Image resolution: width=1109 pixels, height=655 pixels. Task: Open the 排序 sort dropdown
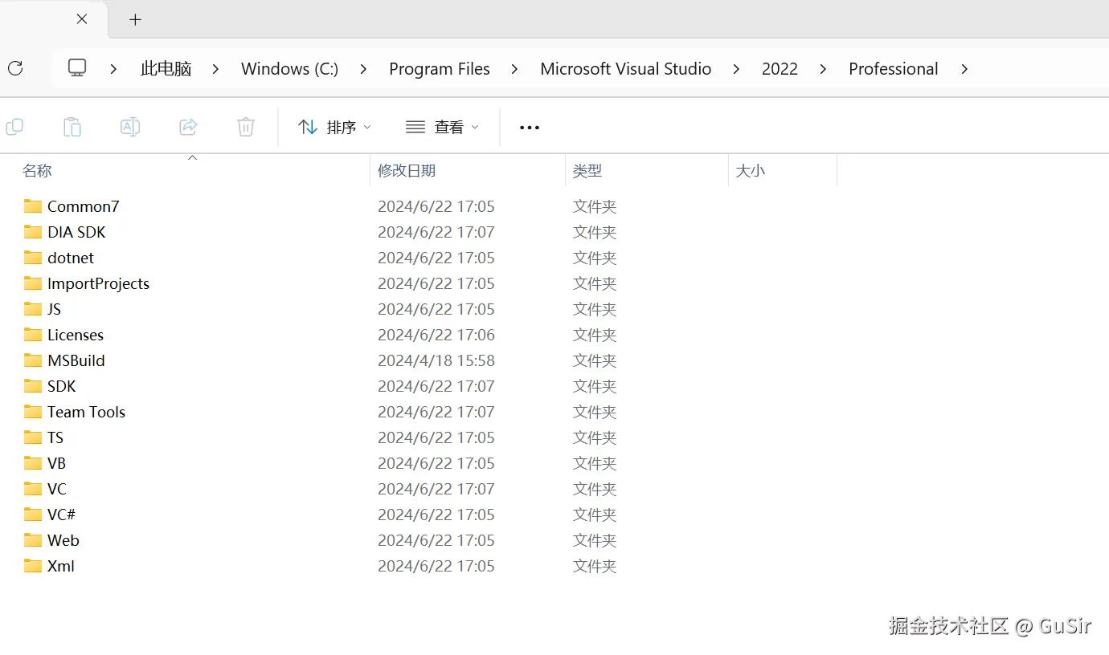(334, 127)
